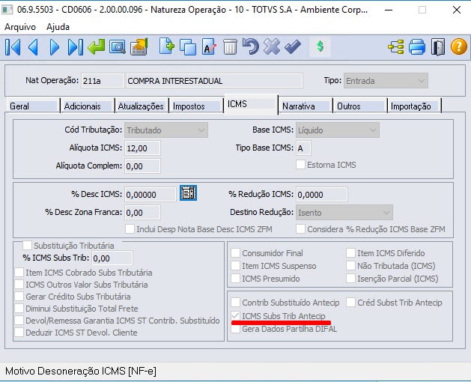471x382 pixels.
Task: Enable Substituição Tributária checkbox
Action: pyautogui.click(x=27, y=245)
